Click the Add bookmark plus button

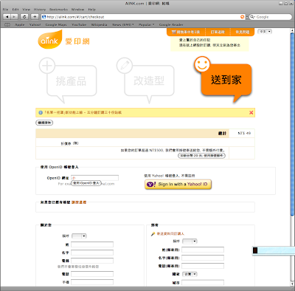pyautogui.click(x=35, y=17)
